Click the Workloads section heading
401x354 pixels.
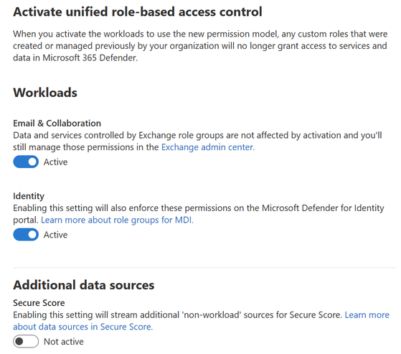pos(45,93)
